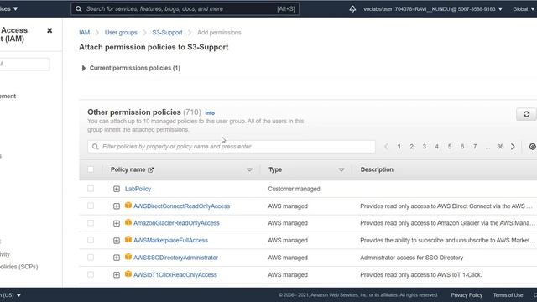Expand the AmazonGlacierReadOnlyAccess row details

click(117, 223)
